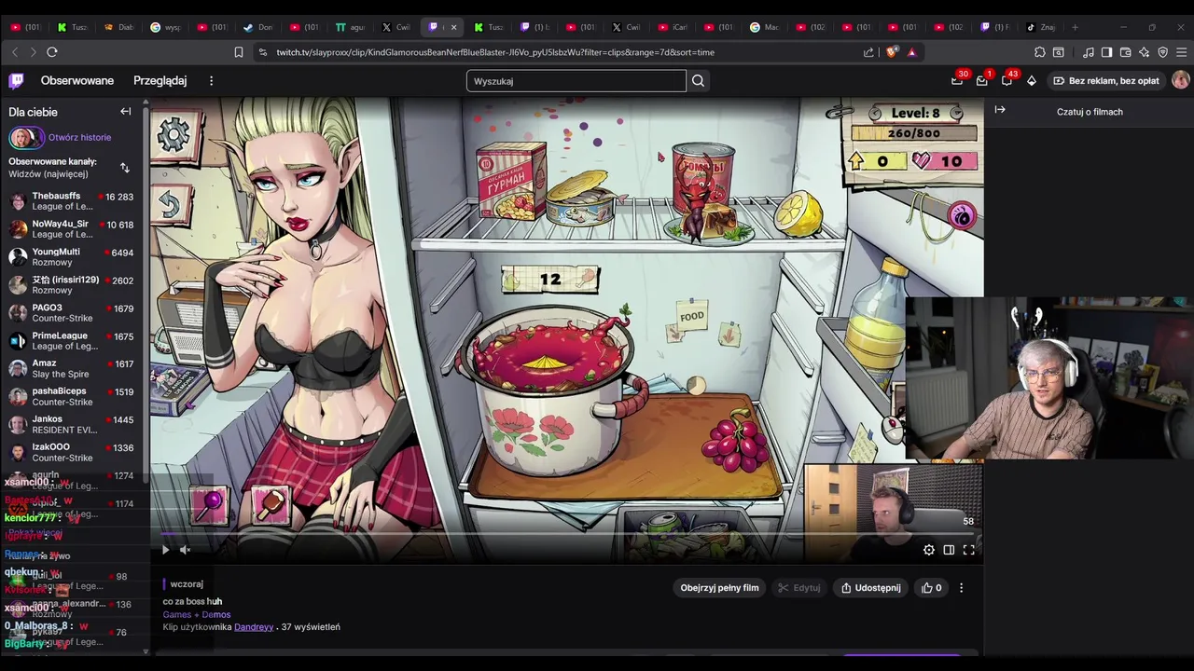Image resolution: width=1194 pixels, height=671 pixels.
Task: Switch to the Steam 'Don' browser tab
Action: tap(259, 27)
